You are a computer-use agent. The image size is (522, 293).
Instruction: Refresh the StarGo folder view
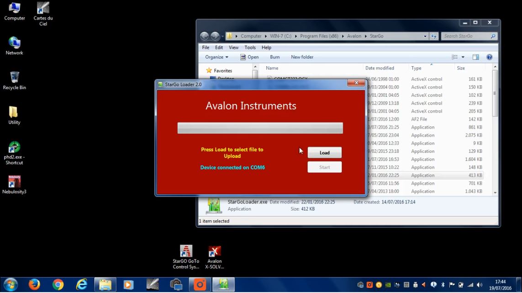[x=434, y=36]
